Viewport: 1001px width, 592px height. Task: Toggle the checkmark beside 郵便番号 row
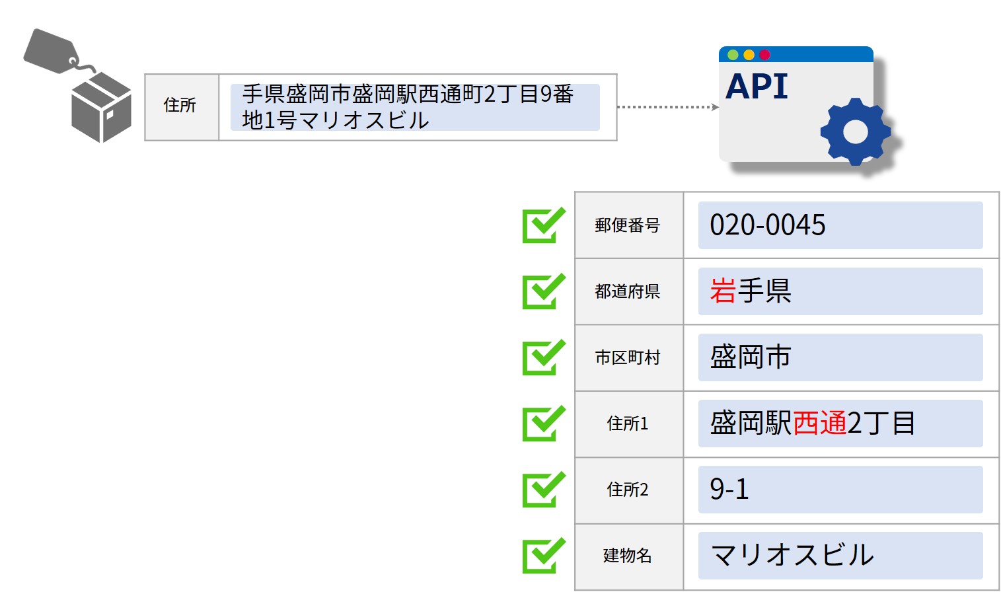[x=544, y=225]
